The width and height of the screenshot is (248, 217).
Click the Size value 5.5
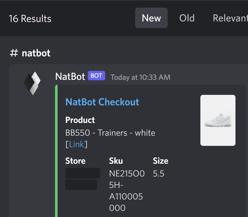(x=158, y=173)
